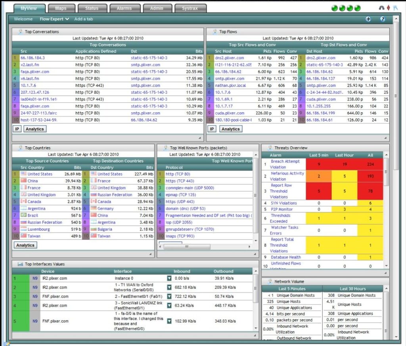This screenshot has height=346, width=406.
Task: Click the Threats Overview panel header icon
Action: [x=270, y=148]
